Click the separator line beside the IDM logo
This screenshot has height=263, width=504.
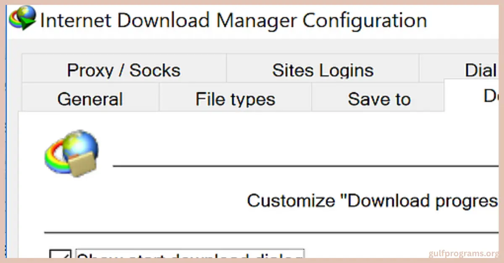[x=302, y=166]
